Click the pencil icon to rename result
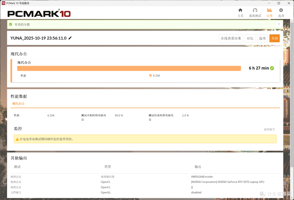The image size is (294, 200). [x=70, y=38]
